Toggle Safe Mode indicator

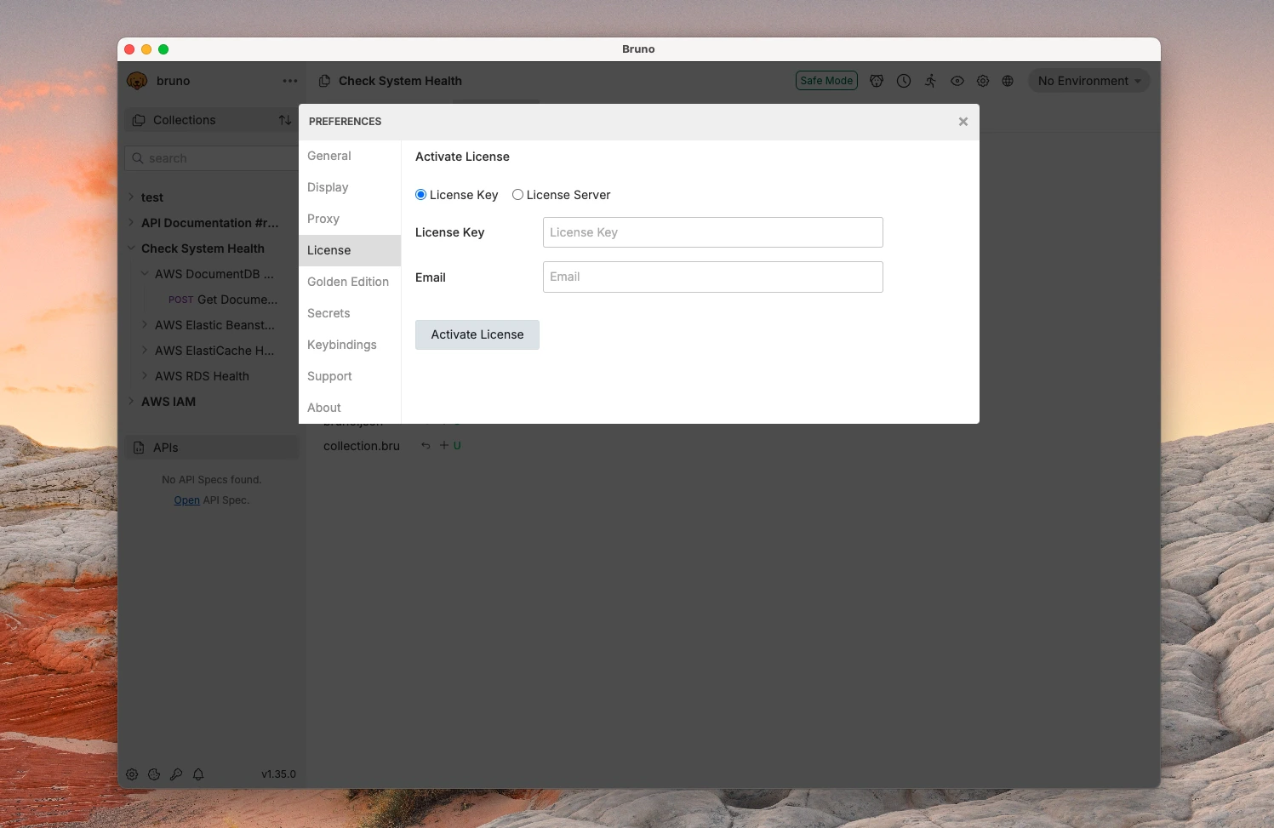[826, 80]
